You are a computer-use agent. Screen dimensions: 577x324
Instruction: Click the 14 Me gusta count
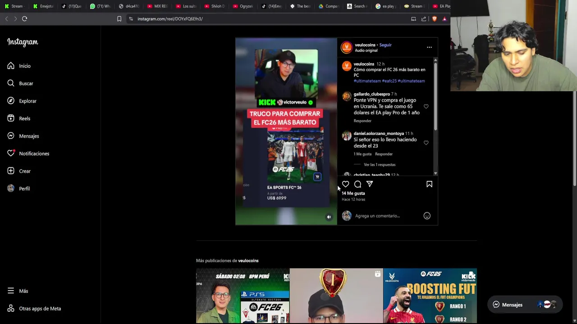click(x=353, y=193)
